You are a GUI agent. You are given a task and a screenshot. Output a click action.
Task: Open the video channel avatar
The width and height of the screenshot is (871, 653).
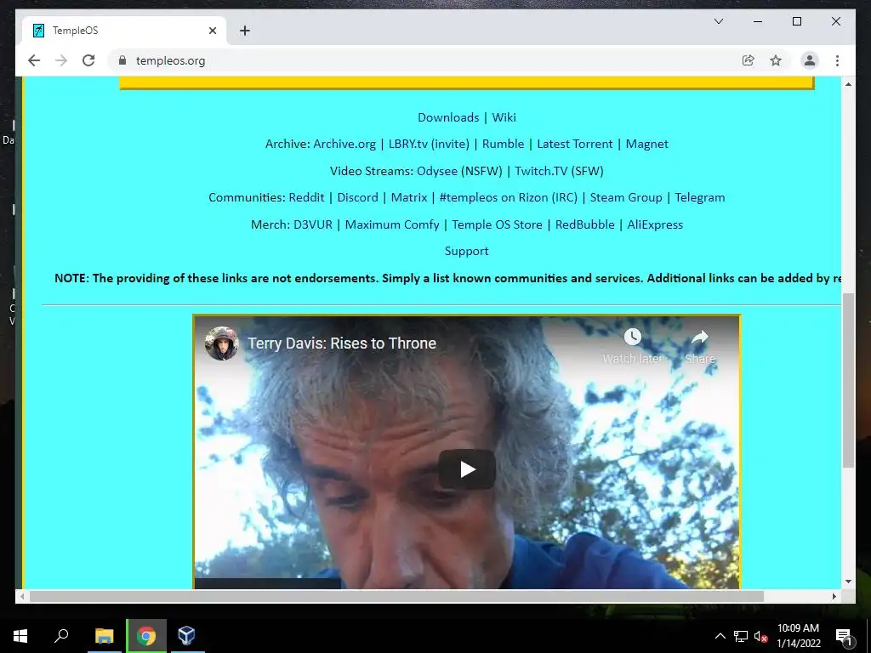pyautogui.click(x=222, y=344)
